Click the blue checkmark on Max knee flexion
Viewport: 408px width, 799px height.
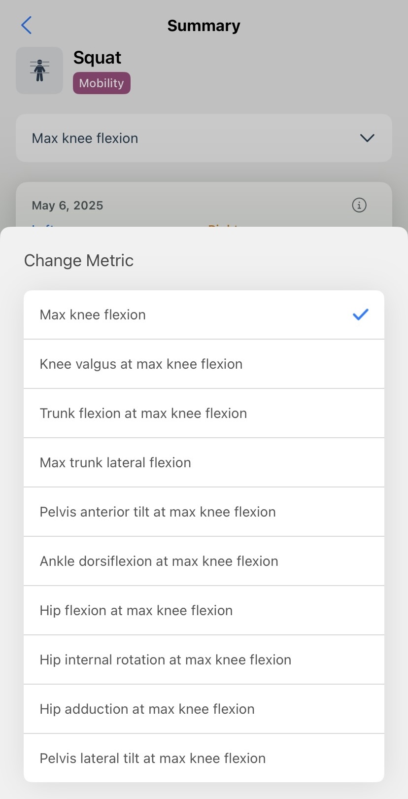(361, 314)
